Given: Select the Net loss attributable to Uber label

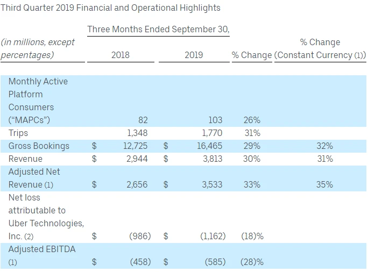Looking at the screenshot, I should [x=46, y=217].
